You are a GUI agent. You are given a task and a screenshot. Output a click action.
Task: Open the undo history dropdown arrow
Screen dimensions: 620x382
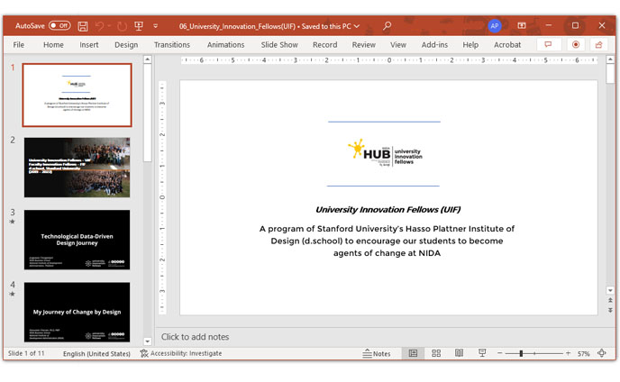coord(109,26)
